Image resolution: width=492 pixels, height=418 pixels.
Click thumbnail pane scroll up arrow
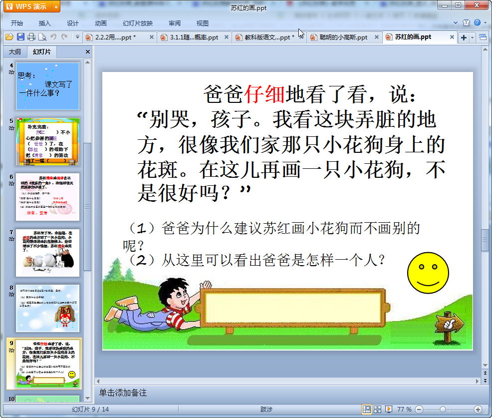[87, 62]
